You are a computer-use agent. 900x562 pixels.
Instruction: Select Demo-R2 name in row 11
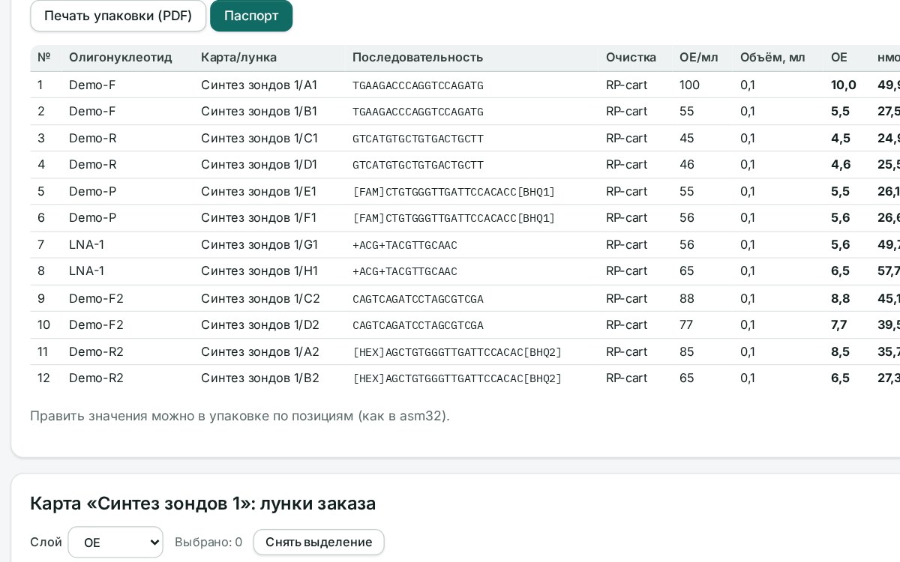pyautogui.click(x=96, y=351)
